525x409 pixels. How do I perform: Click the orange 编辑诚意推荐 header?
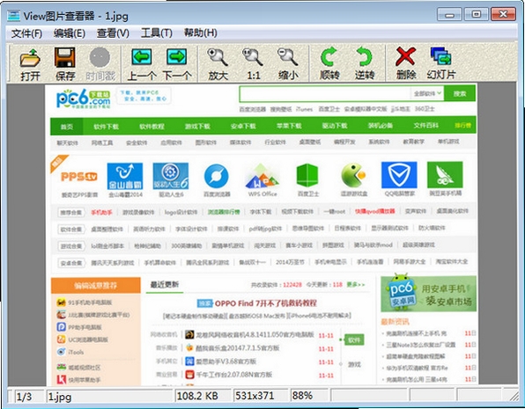coord(96,285)
